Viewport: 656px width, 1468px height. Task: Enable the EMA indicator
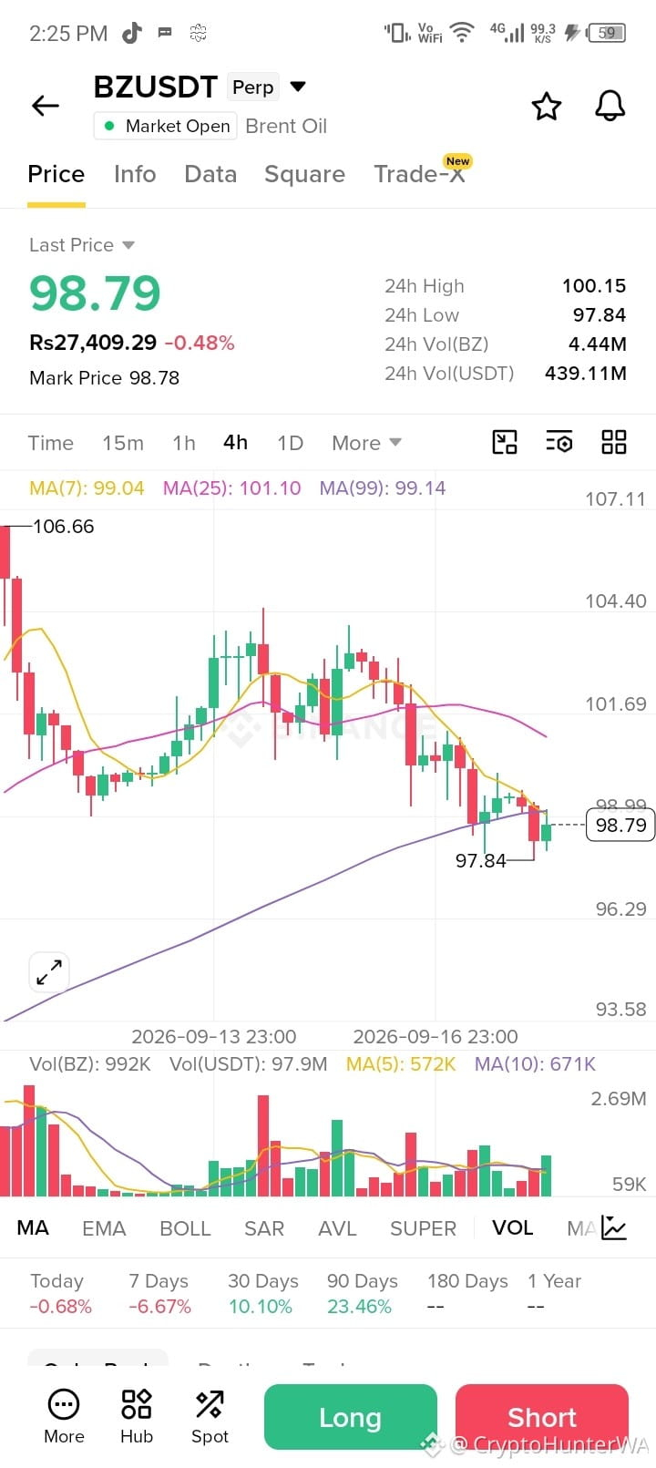pyautogui.click(x=104, y=1228)
